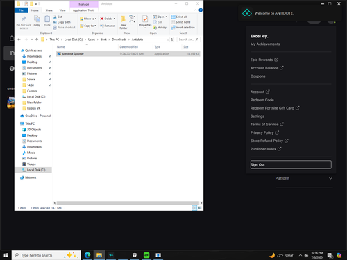The width and height of the screenshot is (347, 260).
Task: Click the Up directory arrow
Action: (x=37, y=40)
